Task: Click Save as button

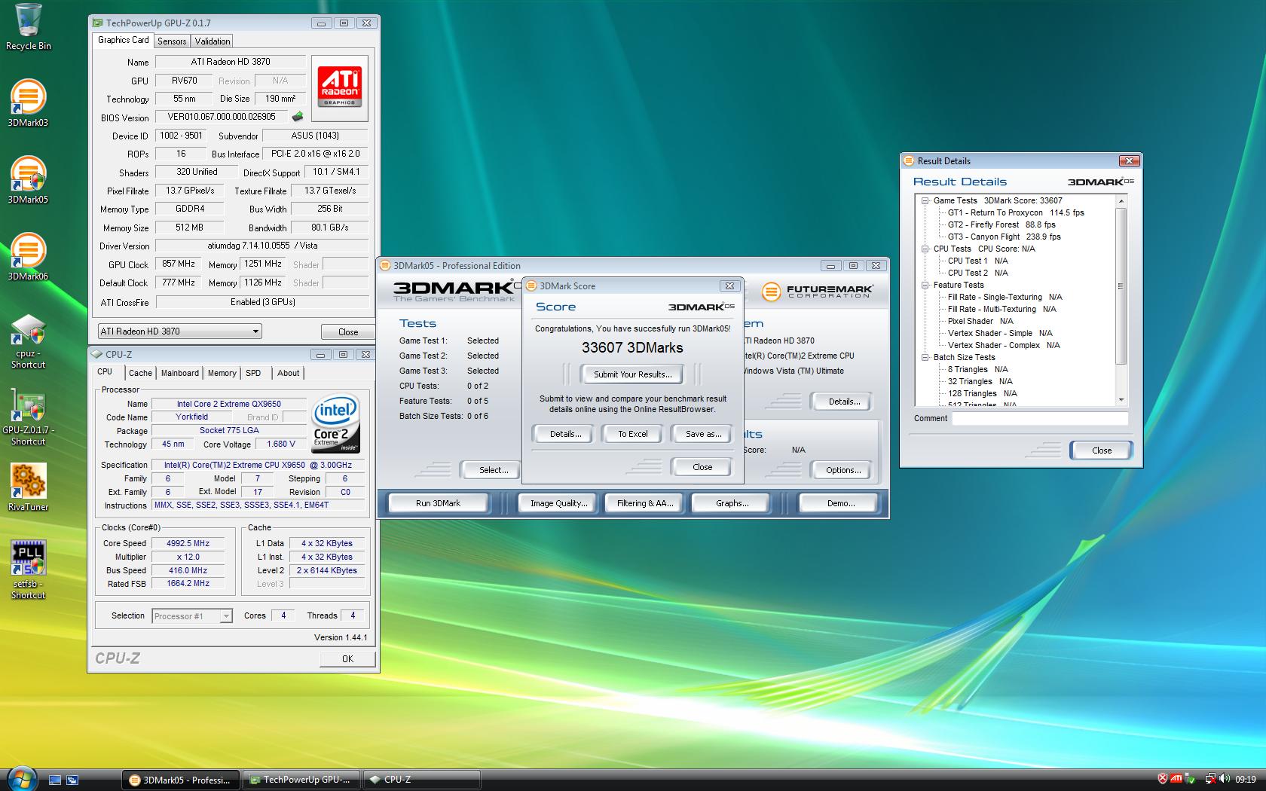Action: point(703,434)
